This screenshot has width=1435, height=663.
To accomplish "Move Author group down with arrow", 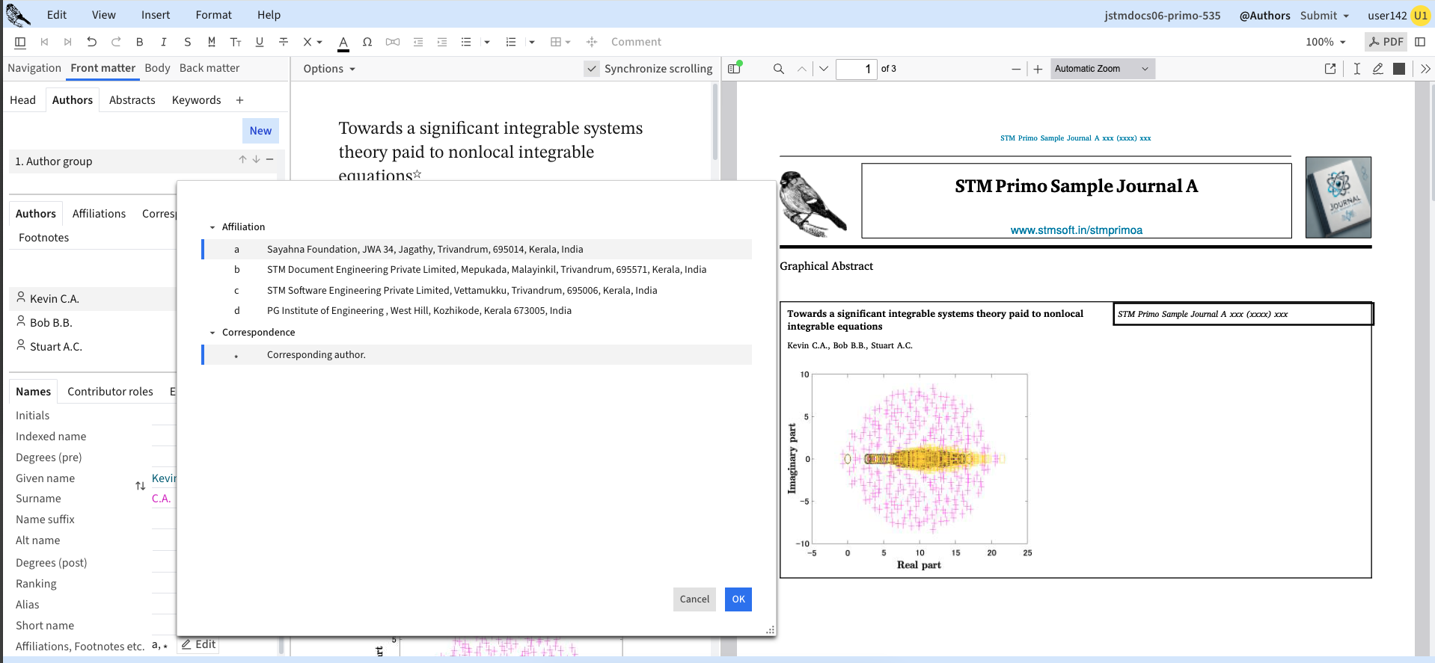I will [256, 159].
